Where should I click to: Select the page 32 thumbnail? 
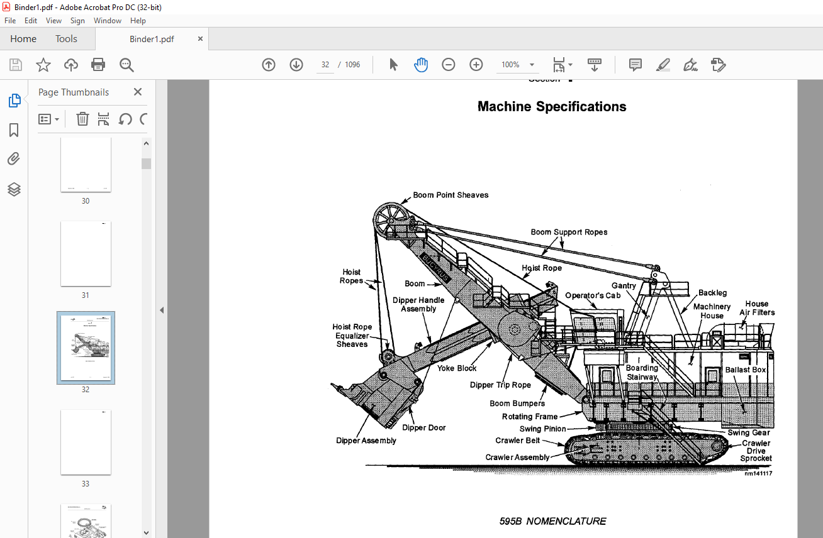86,348
